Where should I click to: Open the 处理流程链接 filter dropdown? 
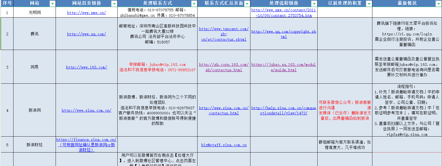(314, 4)
